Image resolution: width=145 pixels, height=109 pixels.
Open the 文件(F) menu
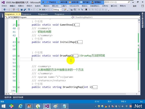click(x=4, y=6)
